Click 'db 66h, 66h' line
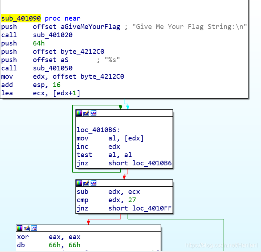 tap(49, 245)
